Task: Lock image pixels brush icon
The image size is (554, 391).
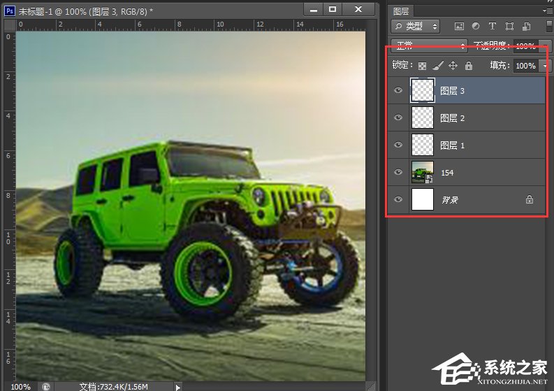Action: [x=438, y=66]
